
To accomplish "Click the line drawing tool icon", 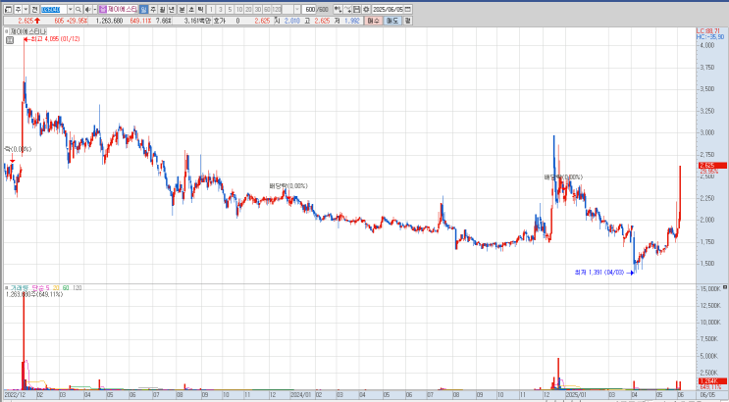I will point(347,9).
